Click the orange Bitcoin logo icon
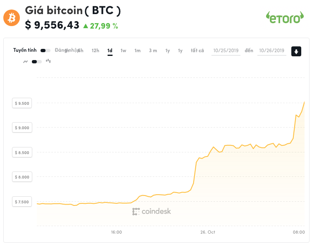This screenshot has height=246, width=312. coord(12,18)
